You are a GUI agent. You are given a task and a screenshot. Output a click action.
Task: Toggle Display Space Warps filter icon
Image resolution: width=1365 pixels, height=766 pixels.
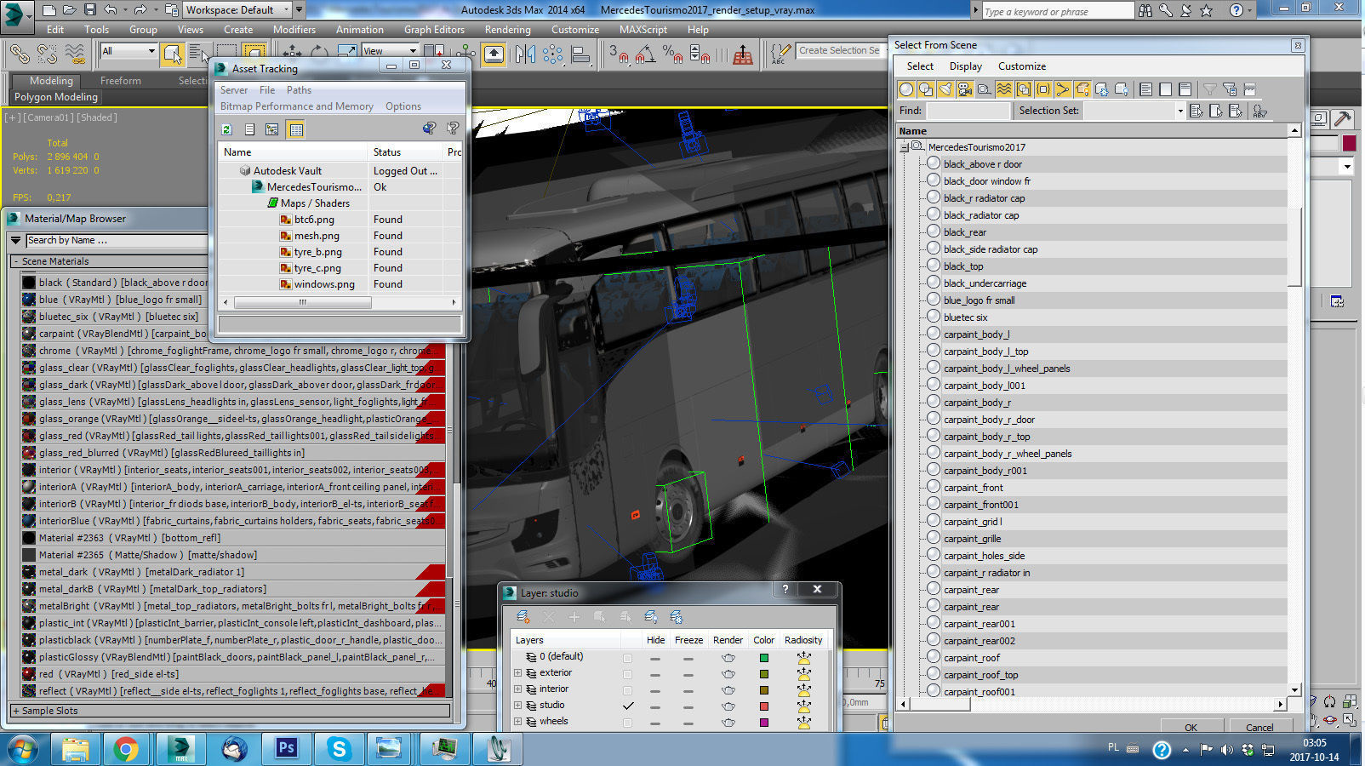pos(1004,89)
